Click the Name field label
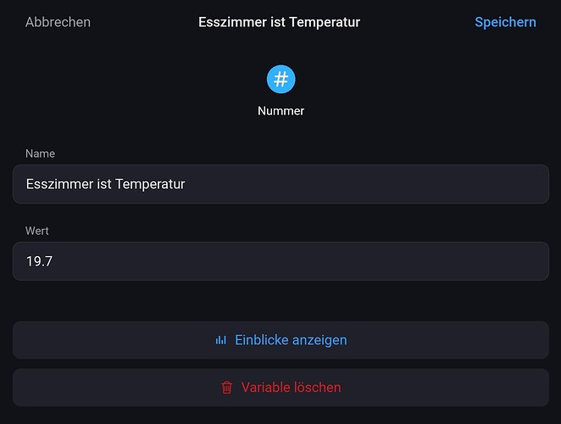 pyautogui.click(x=40, y=153)
